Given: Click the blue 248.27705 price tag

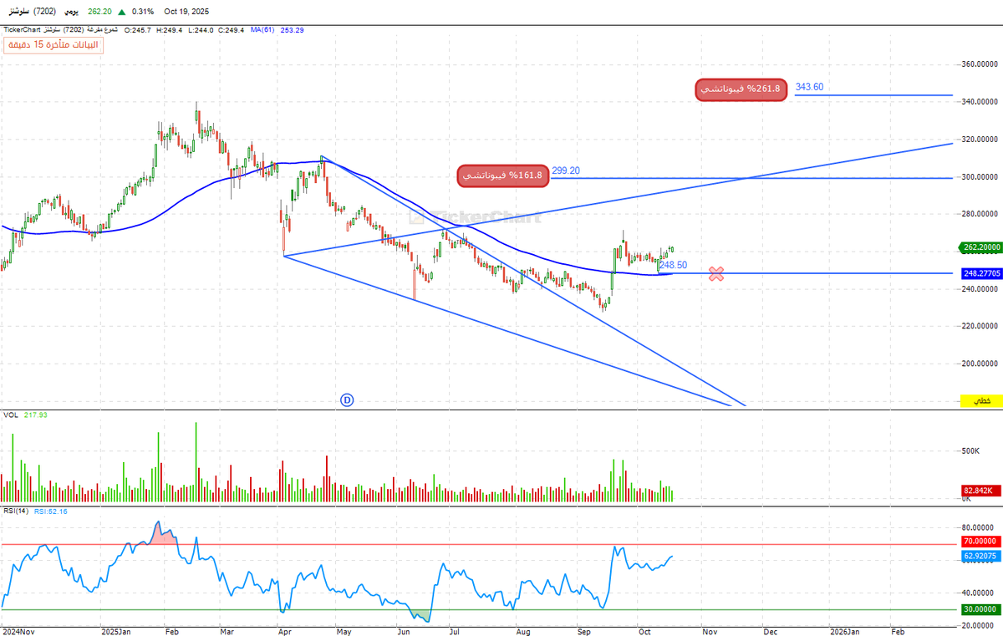Looking at the screenshot, I should pyautogui.click(x=981, y=273).
